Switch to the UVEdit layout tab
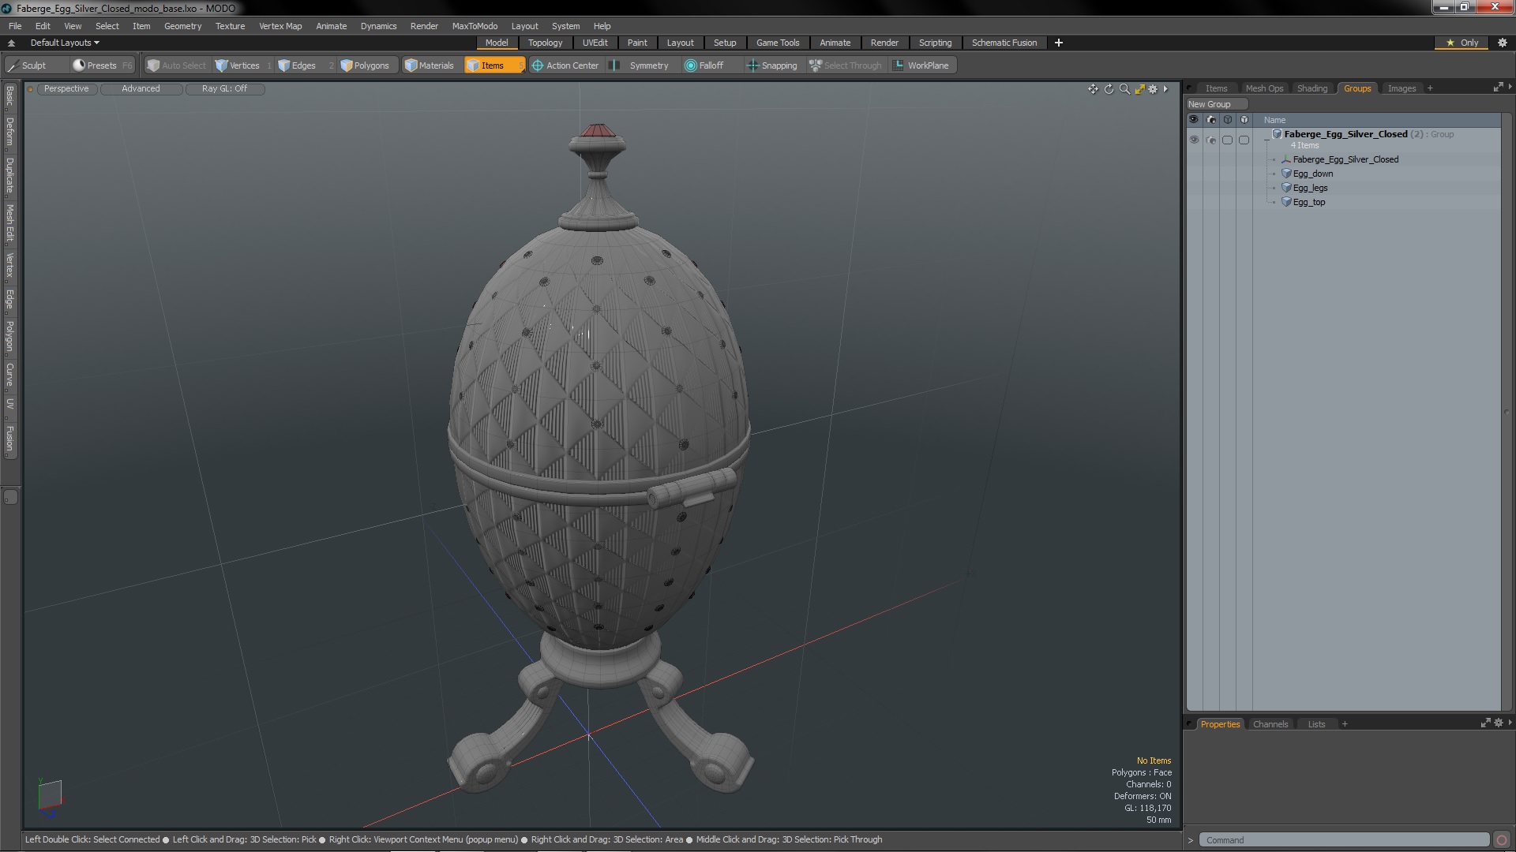The height and width of the screenshot is (852, 1516). (x=595, y=43)
